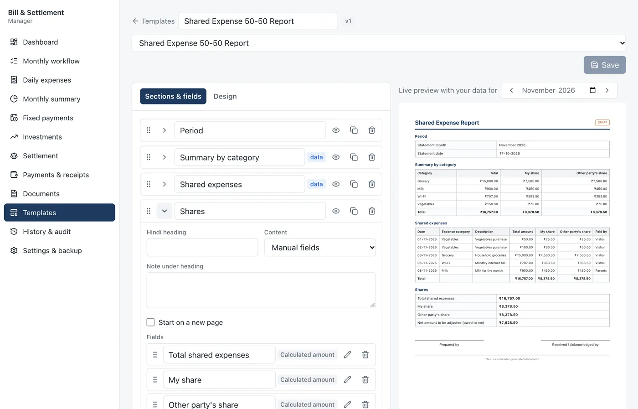Expand the Period section
The height and width of the screenshot is (409, 638).
pyautogui.click(x=165, y=130)
